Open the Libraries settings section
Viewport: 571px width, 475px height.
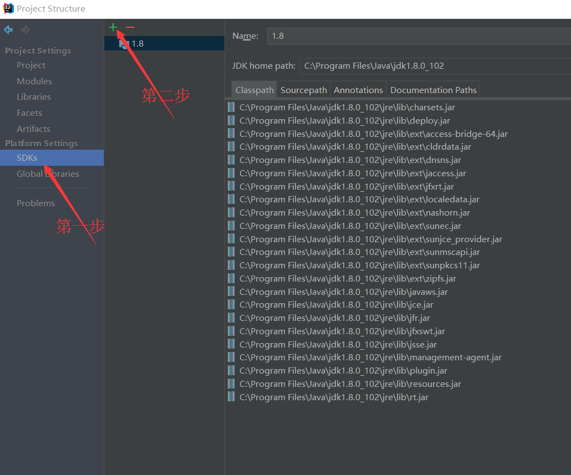click(x=34, y=96)
